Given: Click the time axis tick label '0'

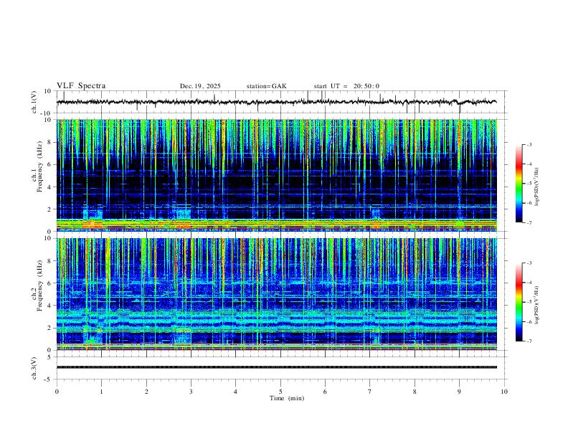Looking at the screenshot, I should [57, 392].
